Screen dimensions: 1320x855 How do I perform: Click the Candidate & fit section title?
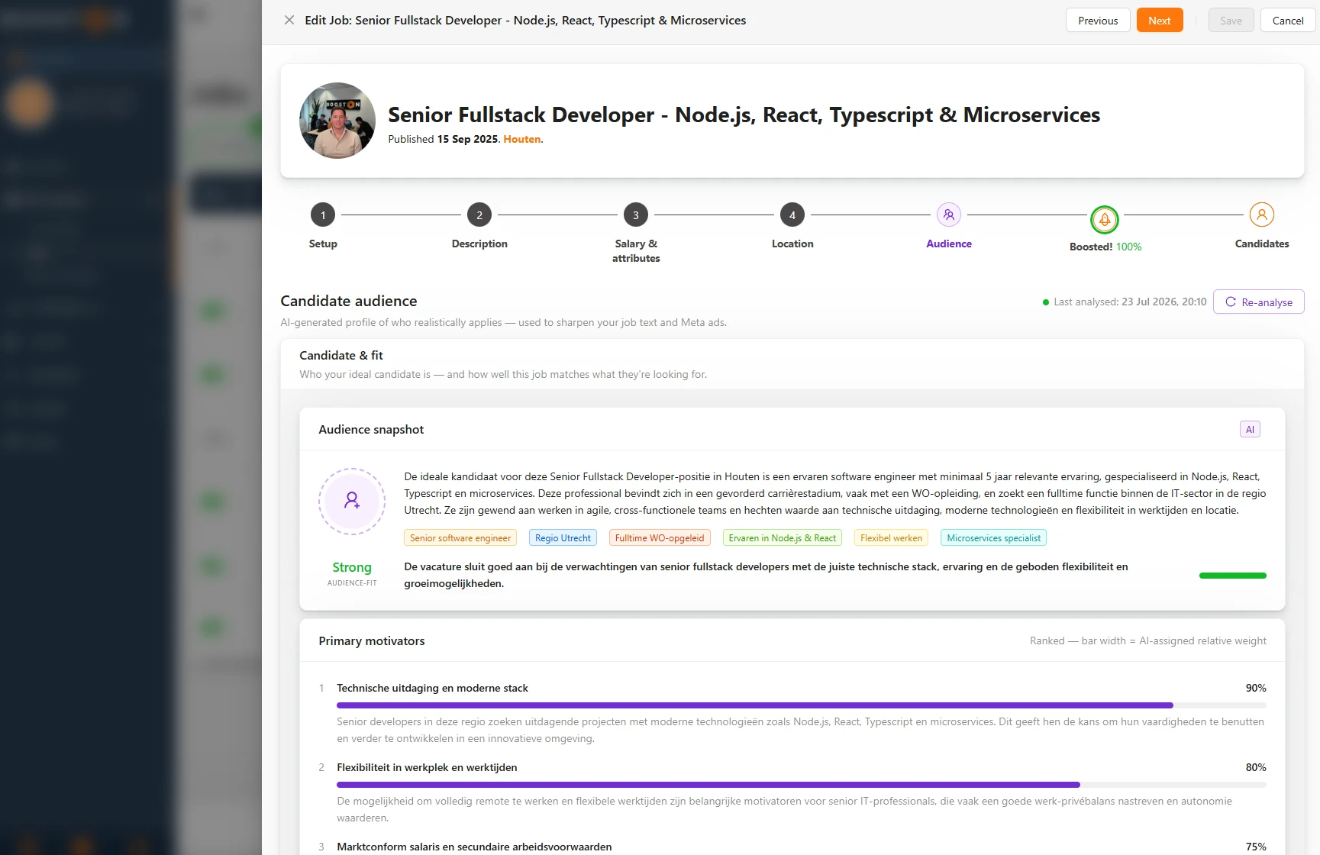[341, 356]
